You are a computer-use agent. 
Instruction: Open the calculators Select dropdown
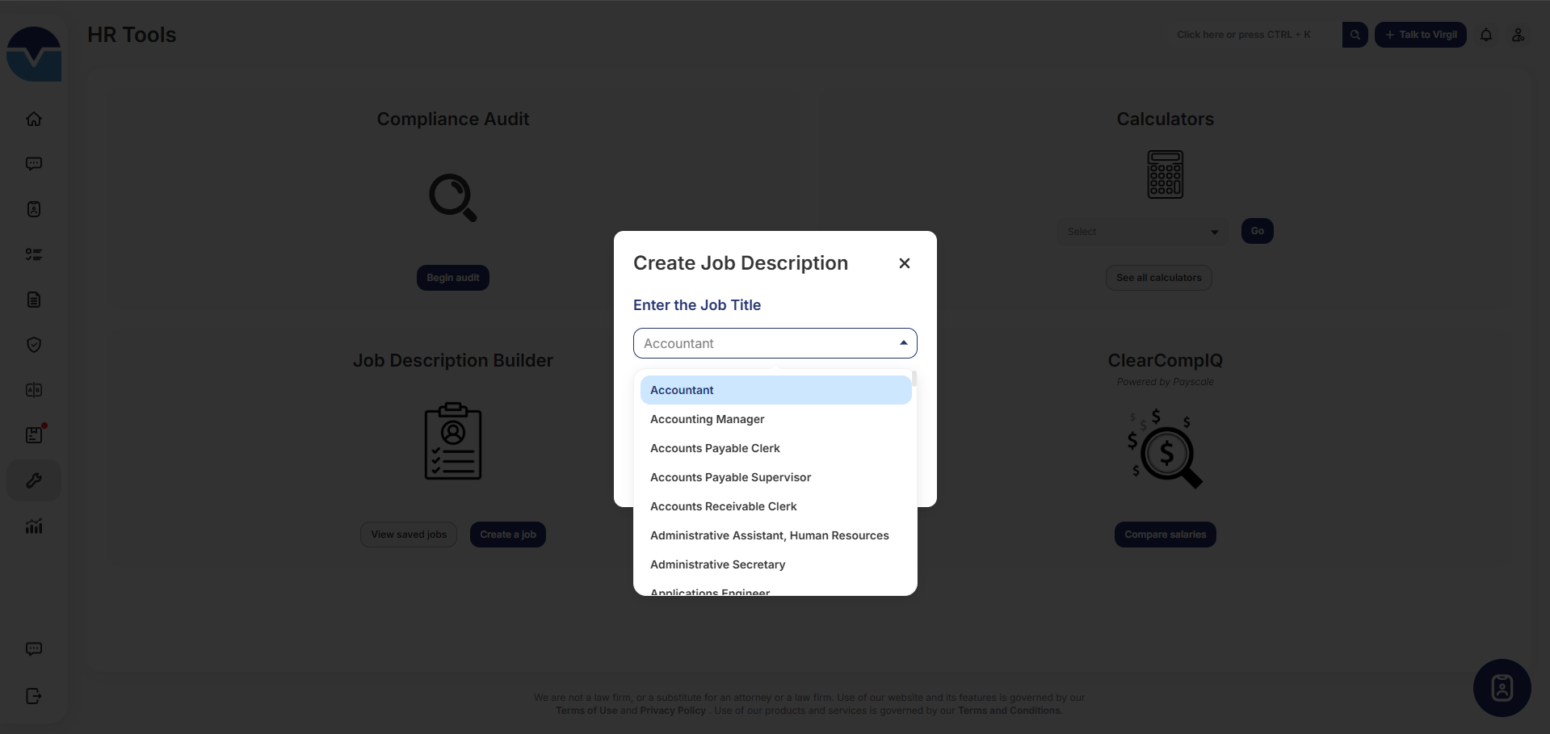(x=1143, y=232)
